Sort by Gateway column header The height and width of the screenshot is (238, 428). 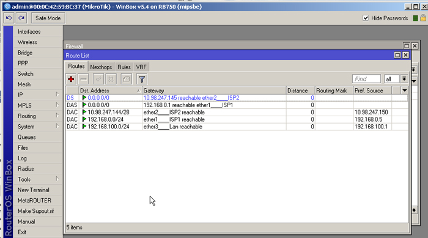pos(214,91)
